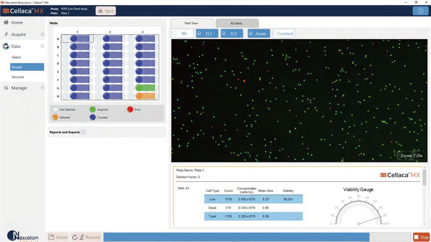This screenshot has height=242, width=431.
Task: Click the user profile icon top right
Action: [x=420, y=11]
